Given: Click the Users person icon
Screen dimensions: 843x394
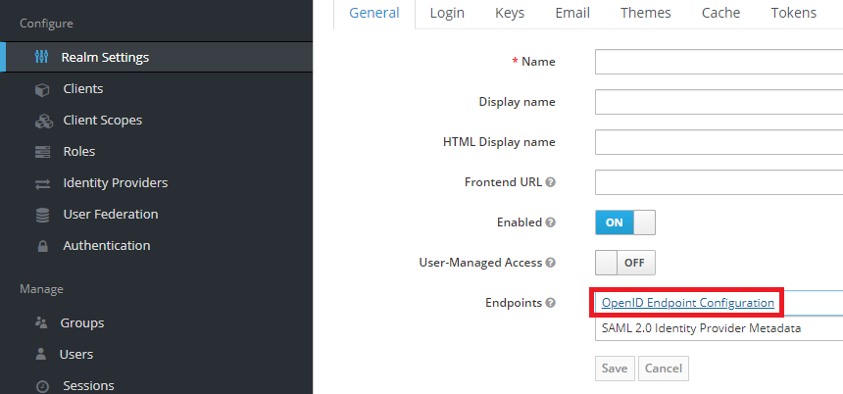Looking at the screenshot, I should [41, 354].
